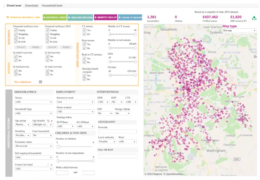This screenshot has height=180, width=260.
Task: Open the Local authority dropdown set to Croydon
Action: (107, 142)
